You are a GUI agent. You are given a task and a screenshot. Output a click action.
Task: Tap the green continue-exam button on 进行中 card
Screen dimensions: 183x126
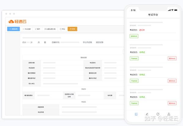click(134, 36)
